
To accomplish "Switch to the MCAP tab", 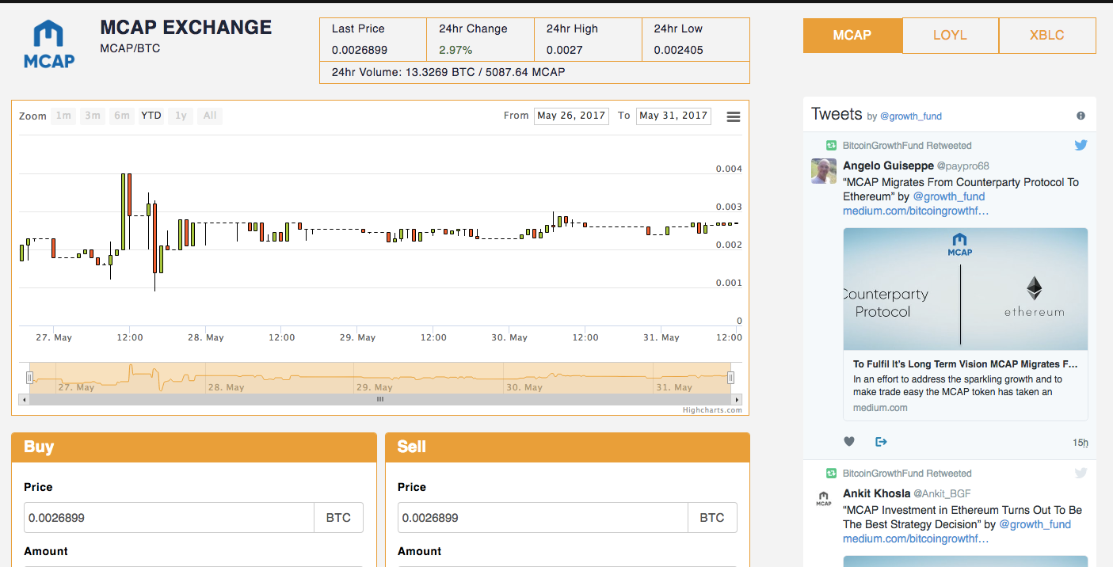I will tap(852, 36).
